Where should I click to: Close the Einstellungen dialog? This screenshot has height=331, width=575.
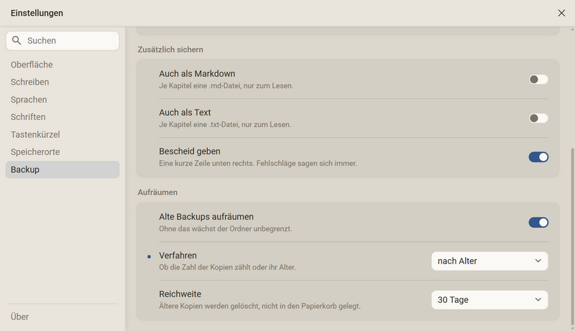(x=561, y=13)
